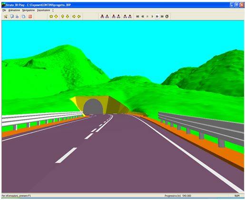
Task: Click the skip-to-end animation button
Action: point(162,16)
